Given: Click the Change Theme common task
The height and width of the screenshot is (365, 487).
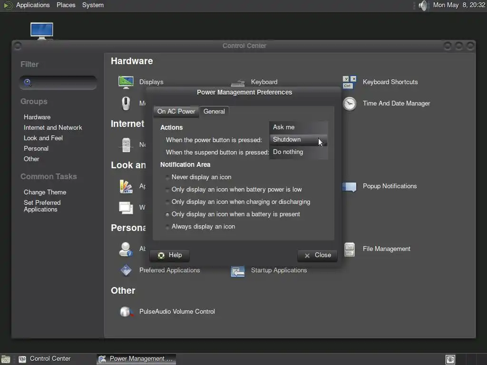Looking at the screenshot, I should tap(45, 192).
